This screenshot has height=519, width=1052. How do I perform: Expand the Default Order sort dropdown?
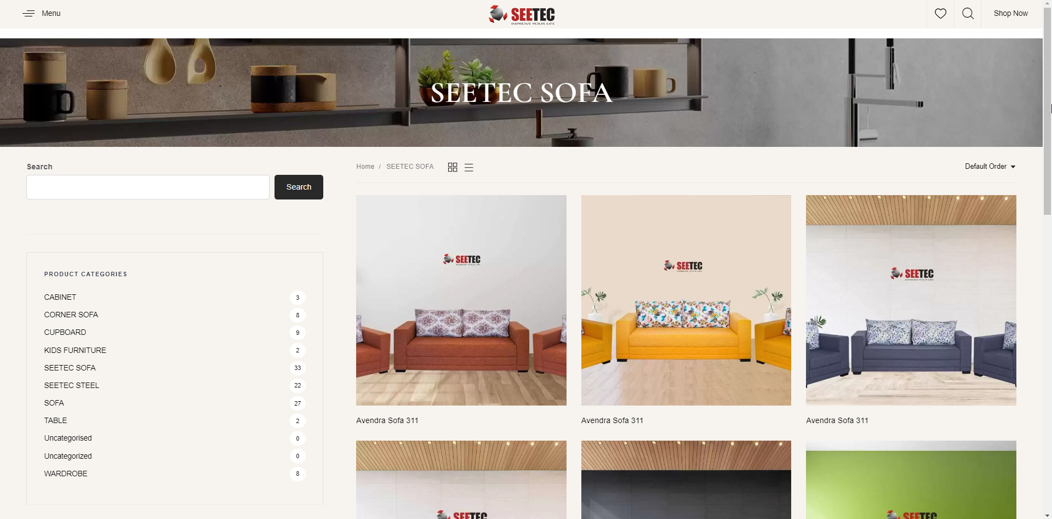[x=990, y=167]
